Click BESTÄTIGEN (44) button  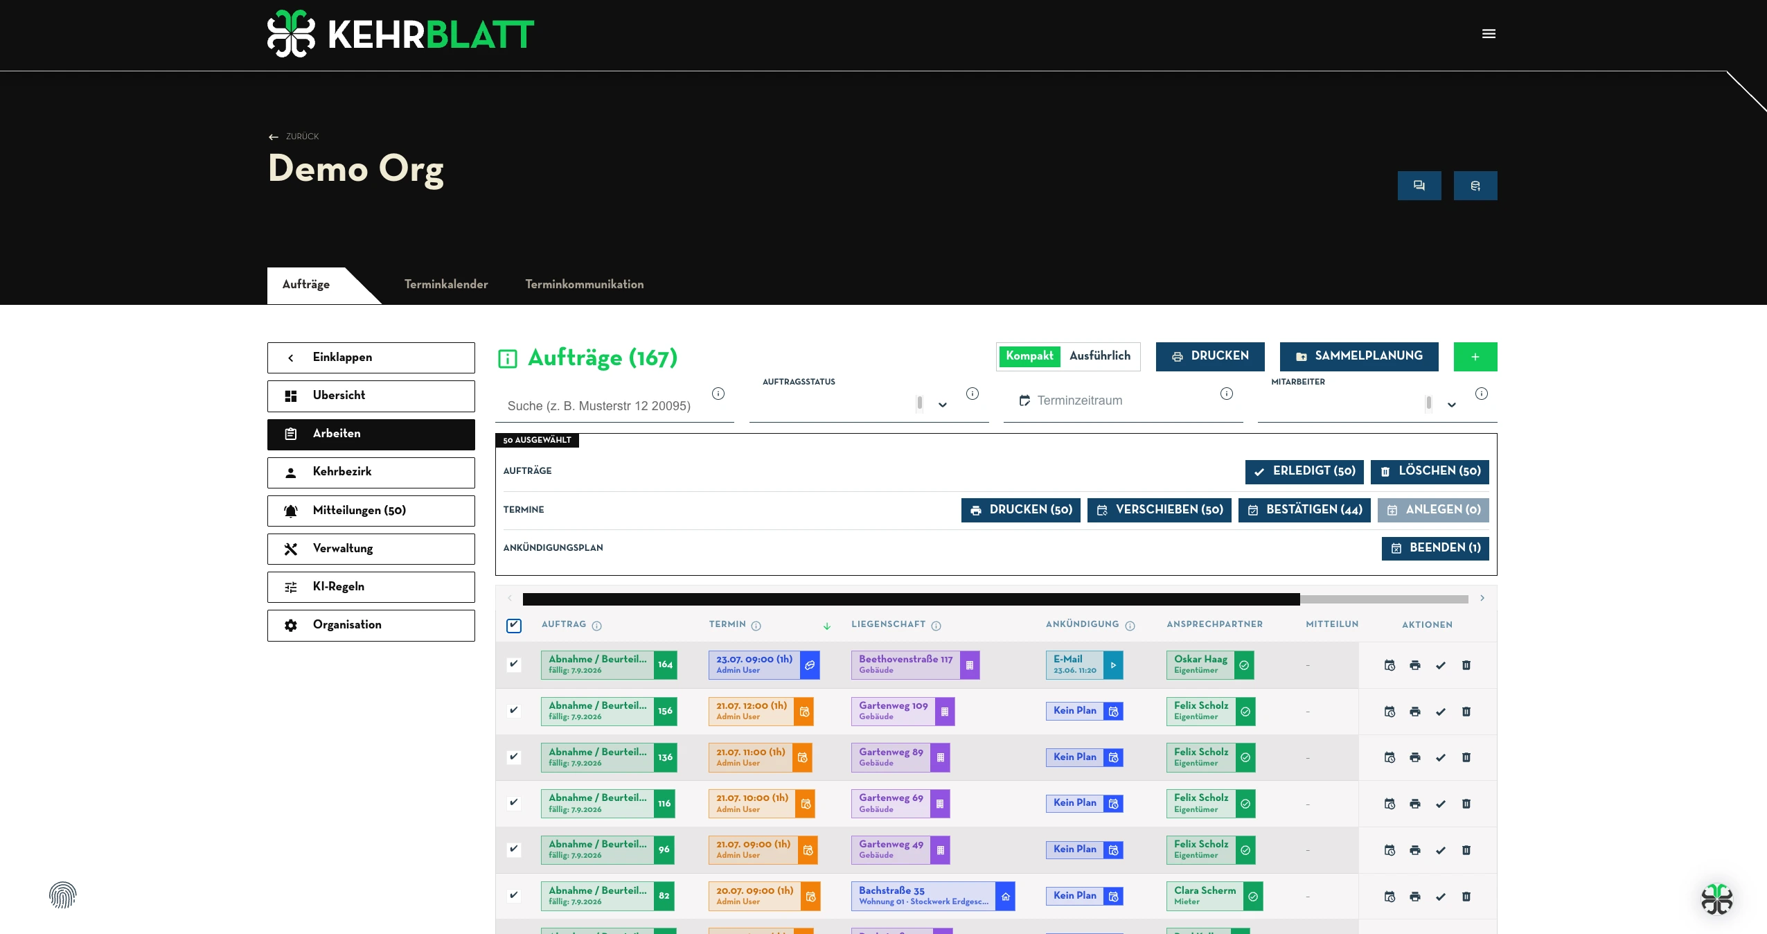[1304, 510]
